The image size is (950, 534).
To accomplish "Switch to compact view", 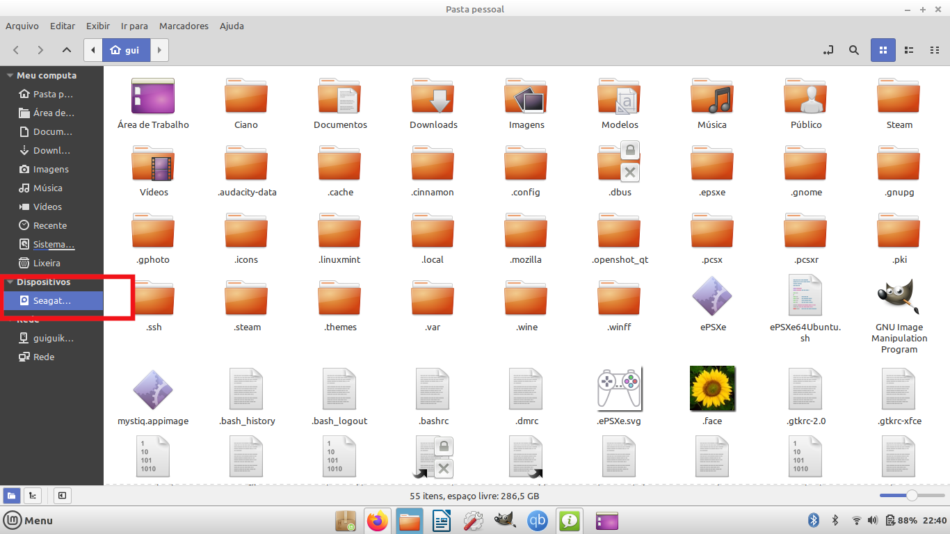I will (935, 50).
